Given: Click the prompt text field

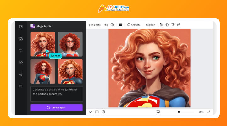Looking at the screenshot, I should [x=57, y=94].
